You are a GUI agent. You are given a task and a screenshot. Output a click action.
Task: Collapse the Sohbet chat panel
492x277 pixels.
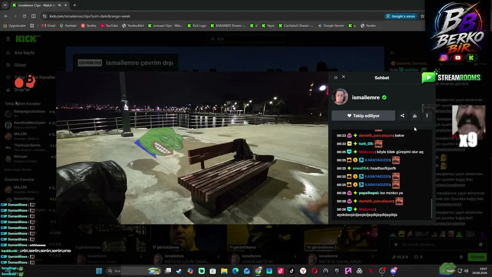click(336, 78)
